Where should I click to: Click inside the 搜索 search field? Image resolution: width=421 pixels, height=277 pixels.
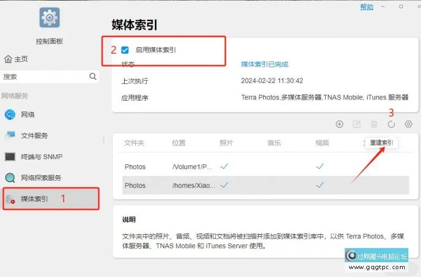coord(45,76)
